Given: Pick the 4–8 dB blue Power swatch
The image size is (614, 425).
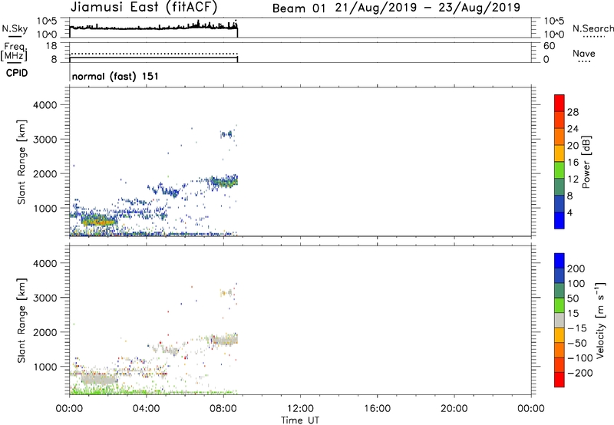Looking at the screenshot, I should tap(560, 203).
